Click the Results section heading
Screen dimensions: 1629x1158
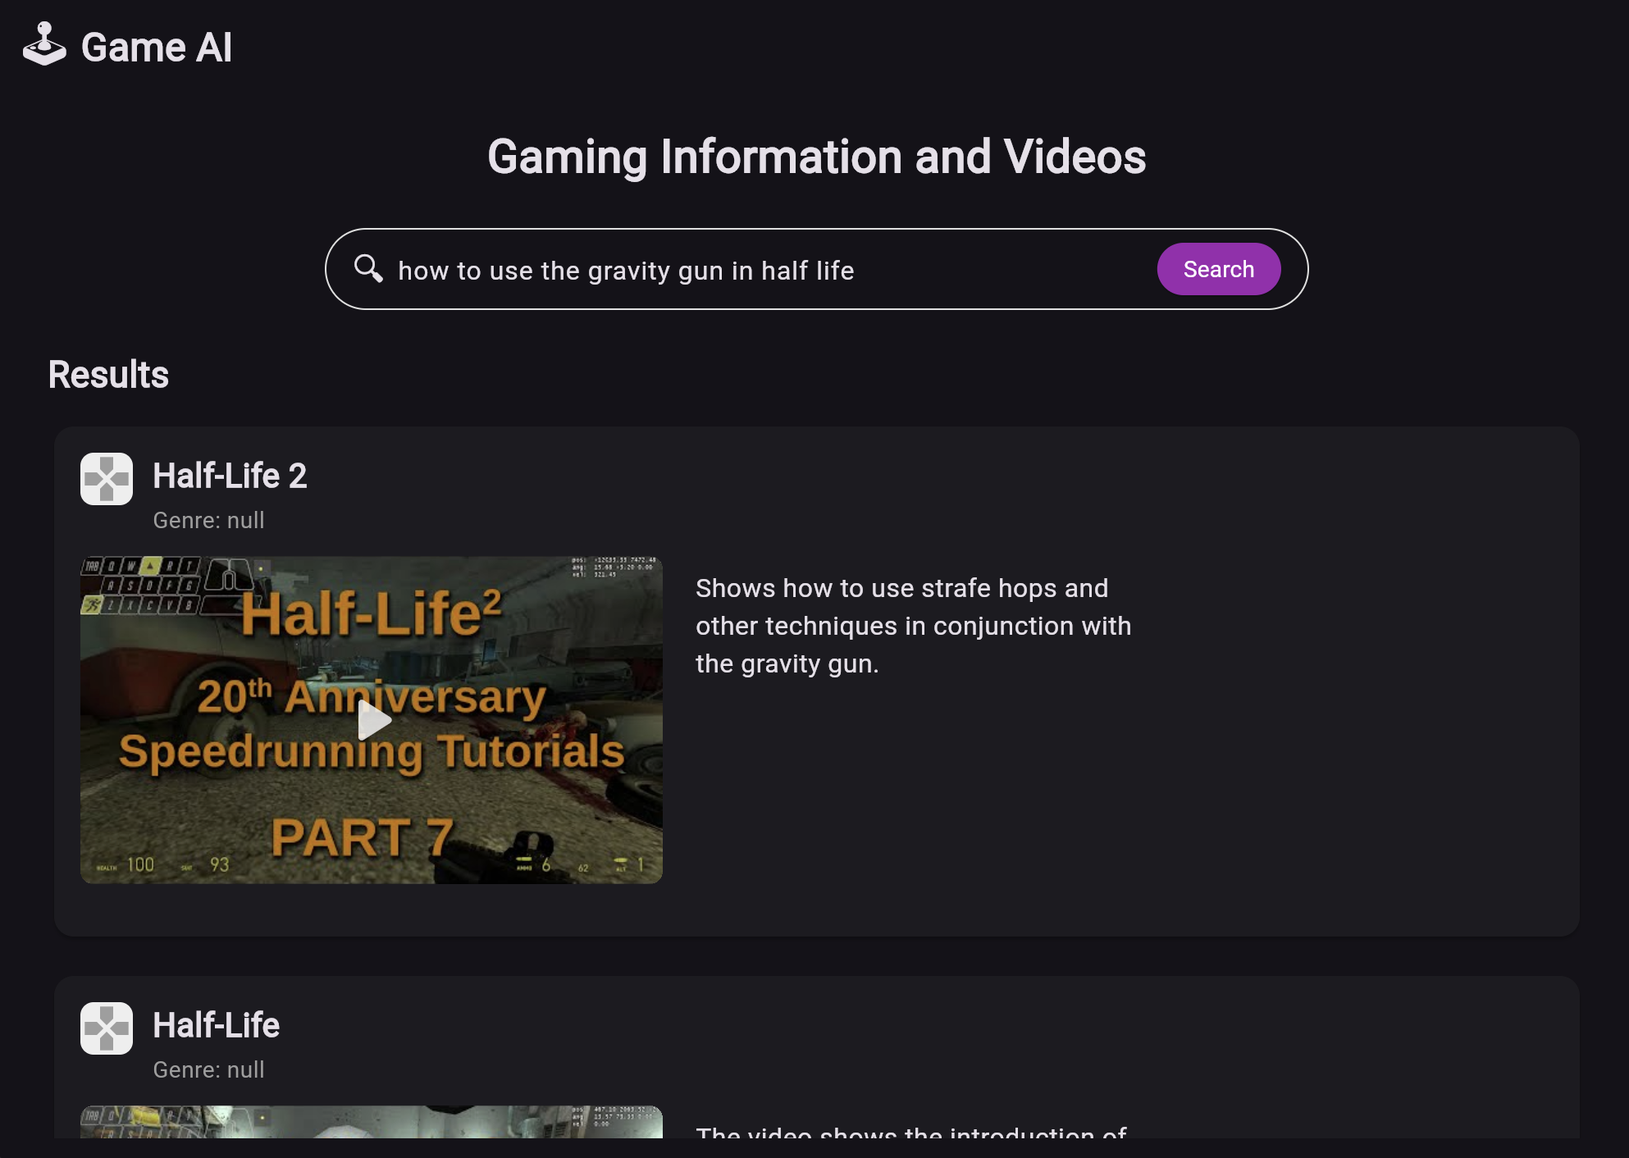108,375
